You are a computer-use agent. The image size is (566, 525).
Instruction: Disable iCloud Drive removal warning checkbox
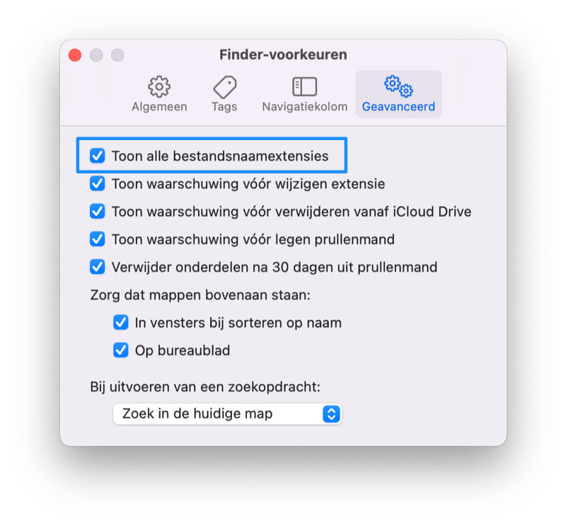click(x=98, y=212)
